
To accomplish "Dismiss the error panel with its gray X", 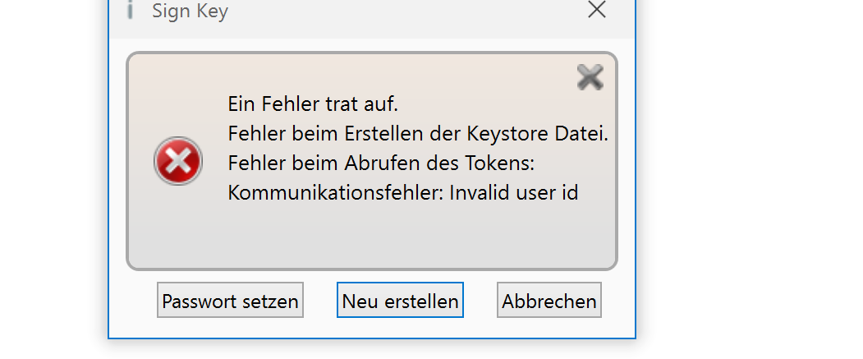I will (x=590, y=77).
